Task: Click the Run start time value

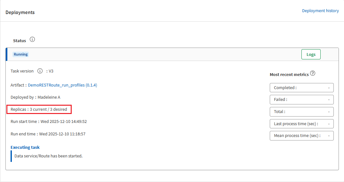Action: tap(63, 122)
